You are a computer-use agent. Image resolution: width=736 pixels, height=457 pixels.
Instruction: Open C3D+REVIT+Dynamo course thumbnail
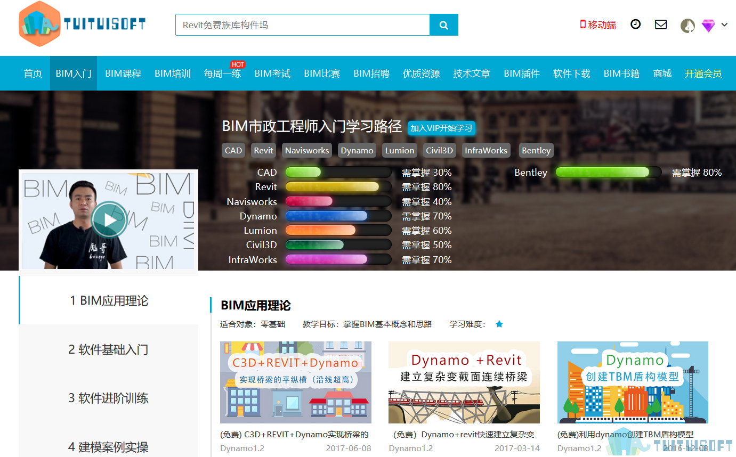[296, 382]
